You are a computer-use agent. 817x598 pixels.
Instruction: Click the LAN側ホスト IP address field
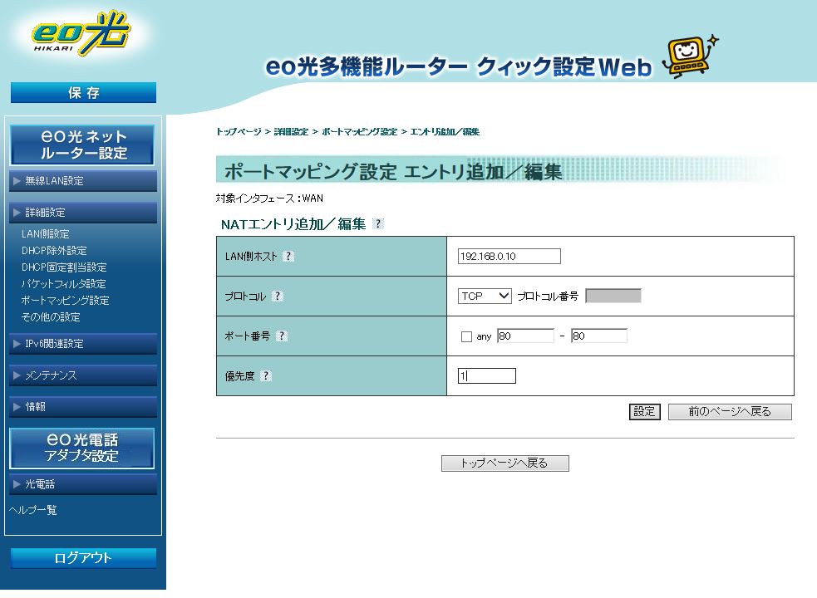(509, 257)
